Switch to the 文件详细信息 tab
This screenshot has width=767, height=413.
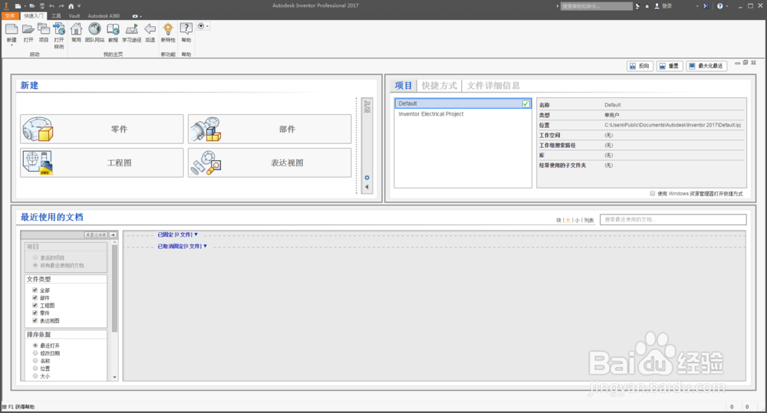click(492, 86)
